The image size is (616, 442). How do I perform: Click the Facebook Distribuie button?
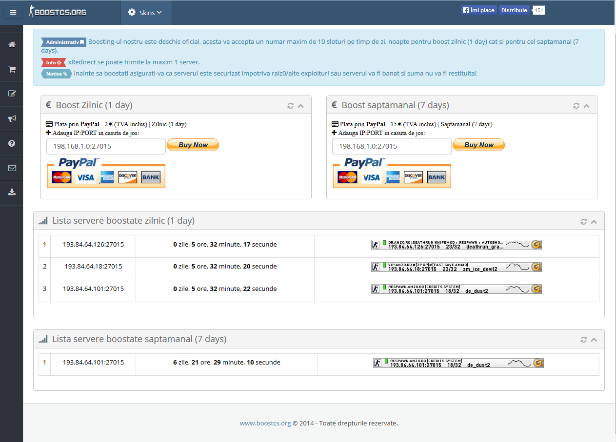514,10
